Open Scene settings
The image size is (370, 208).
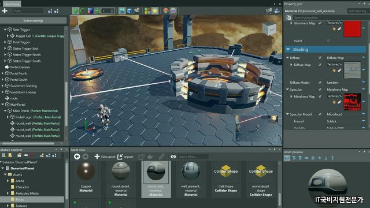tap(33, 21)
